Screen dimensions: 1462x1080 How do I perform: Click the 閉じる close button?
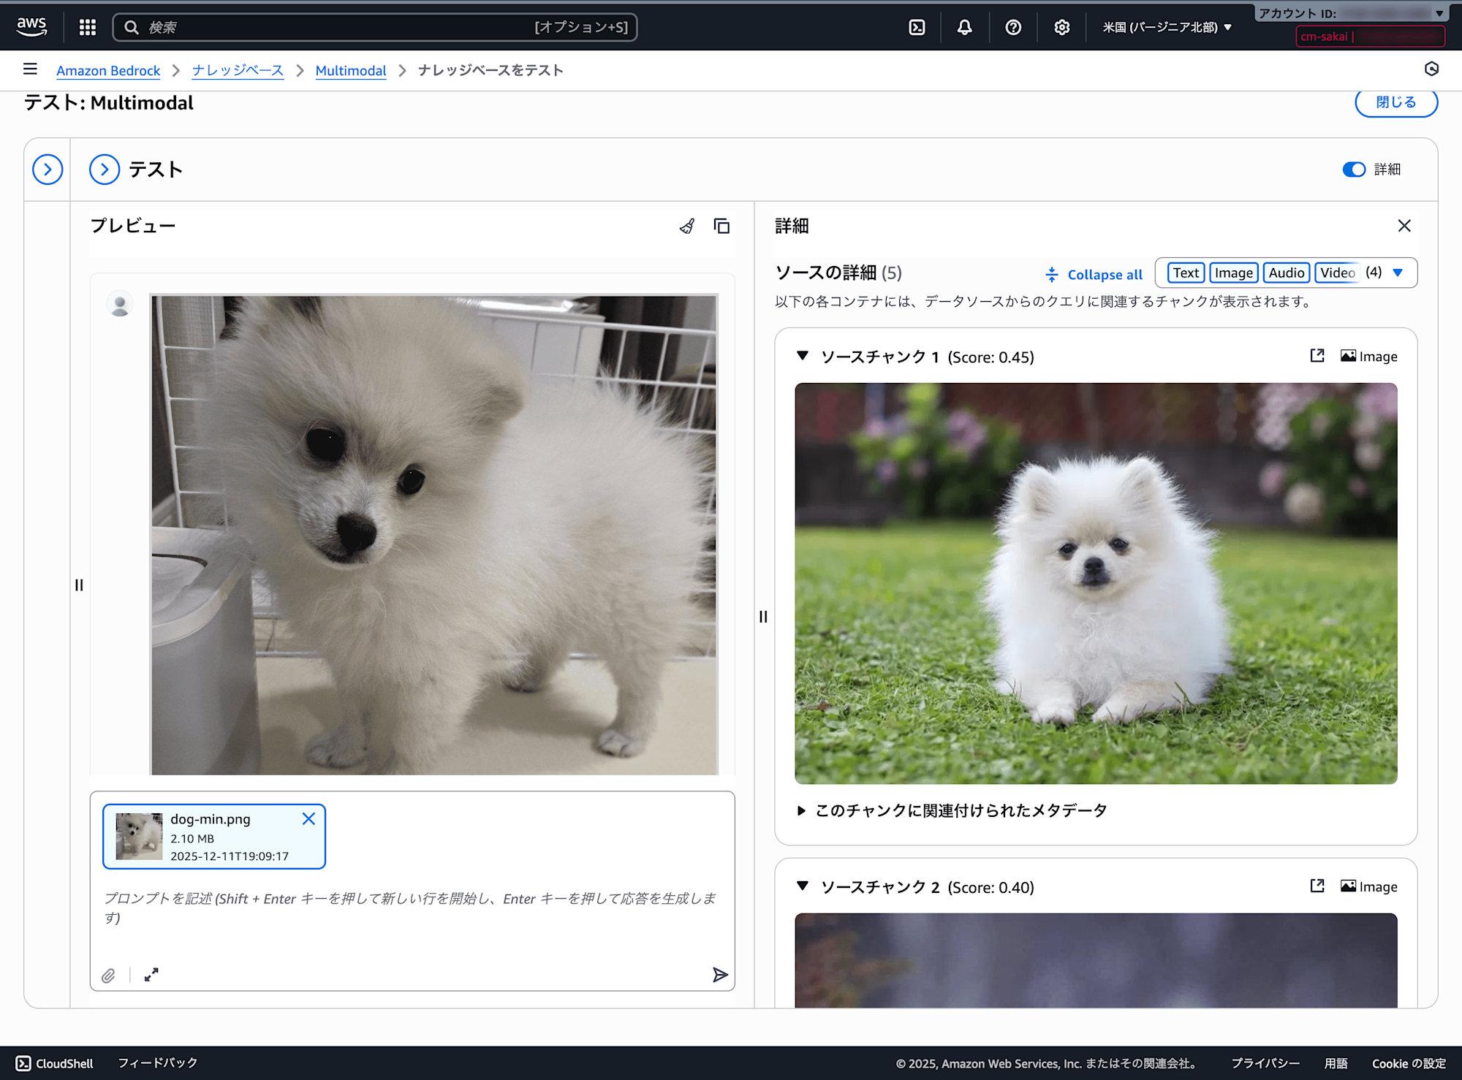point(1395,102)
